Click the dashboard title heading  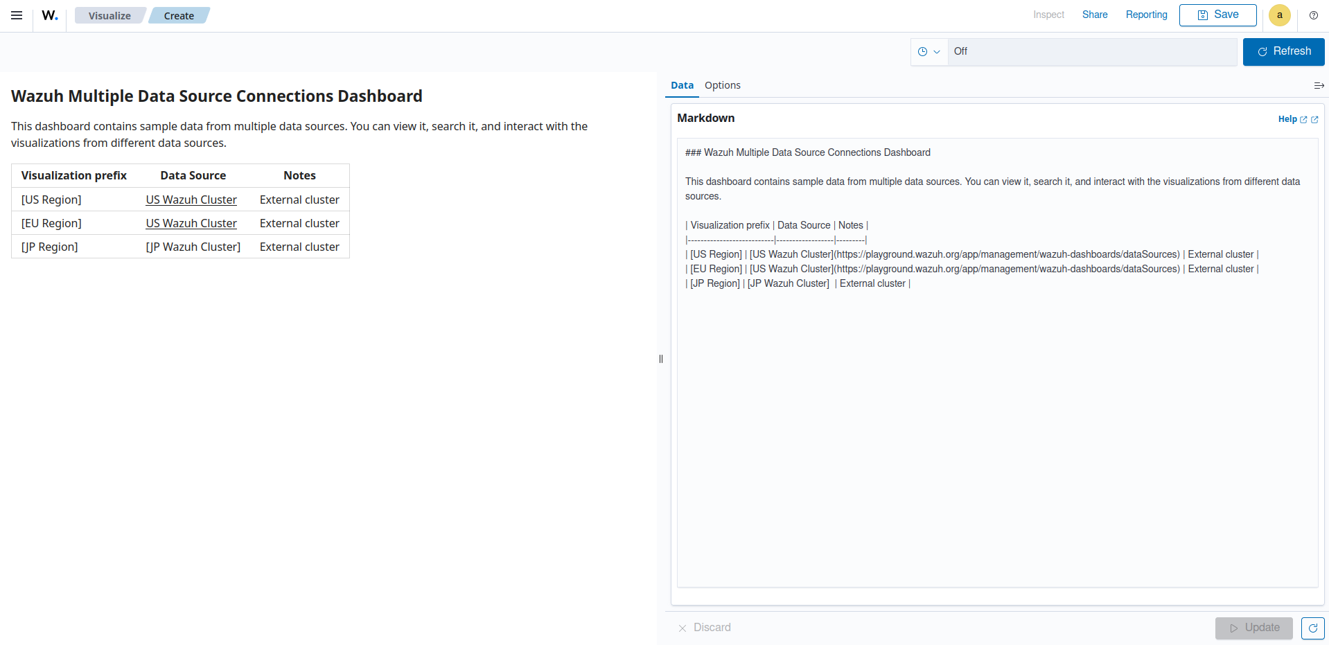[217, 96]
